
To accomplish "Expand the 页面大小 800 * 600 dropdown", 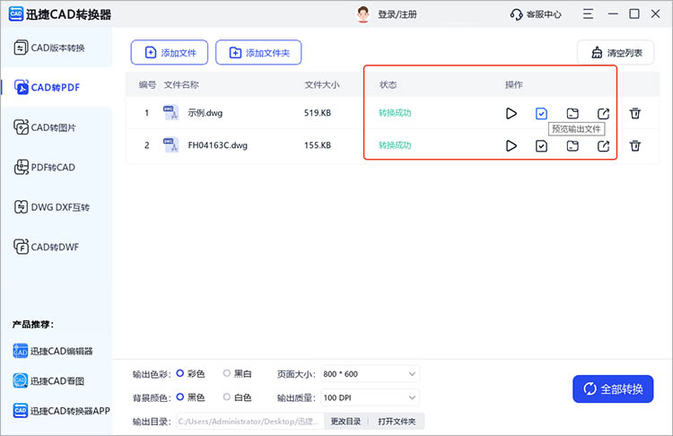I will click(370, 374).
